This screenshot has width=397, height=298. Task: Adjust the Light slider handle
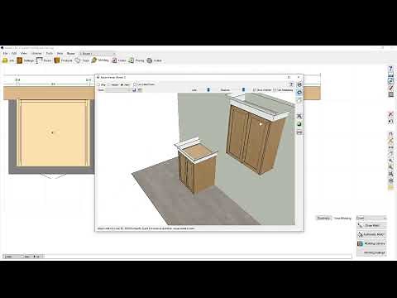tap(208, 89)
